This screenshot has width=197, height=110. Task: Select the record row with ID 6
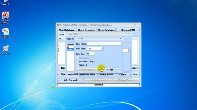(x=61, y=49)
